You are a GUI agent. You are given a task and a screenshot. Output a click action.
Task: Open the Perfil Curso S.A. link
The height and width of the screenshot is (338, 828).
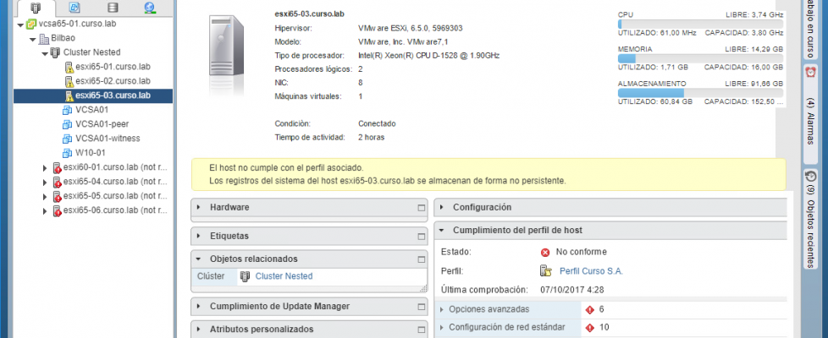[x=592, y=271]
